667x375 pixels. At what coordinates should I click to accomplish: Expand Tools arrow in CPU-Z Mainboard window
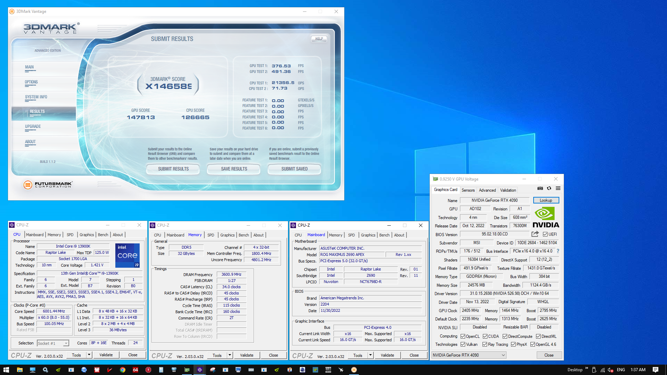coord(370,355)
